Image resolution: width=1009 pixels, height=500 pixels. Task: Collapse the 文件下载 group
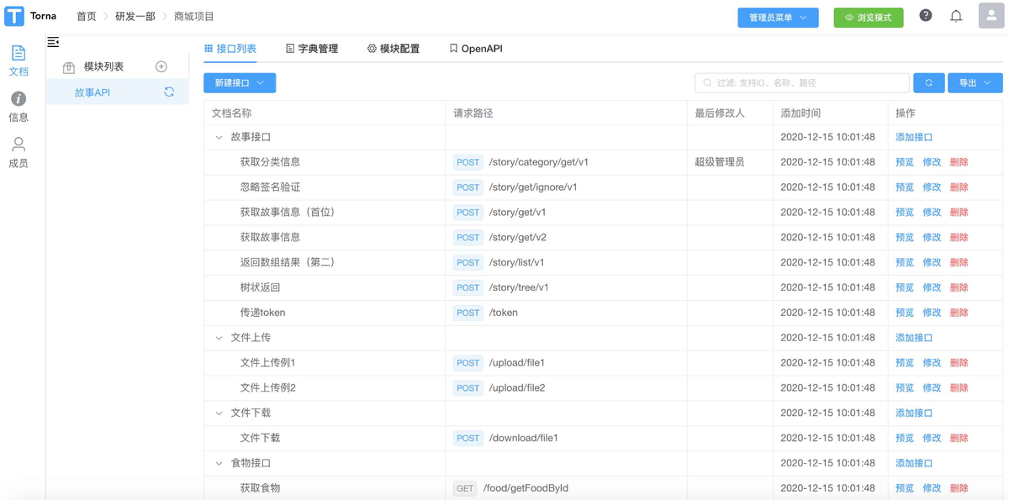(219, 413)
